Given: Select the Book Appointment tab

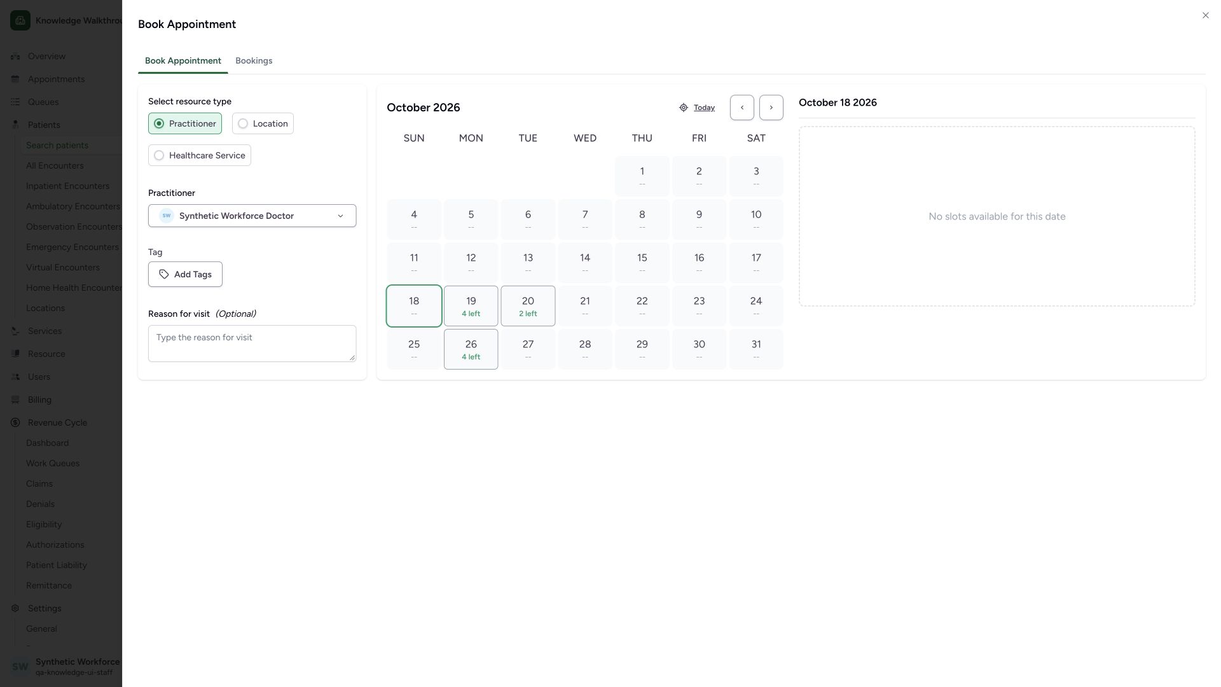Looking at the screenshot, I should (183, 60).
